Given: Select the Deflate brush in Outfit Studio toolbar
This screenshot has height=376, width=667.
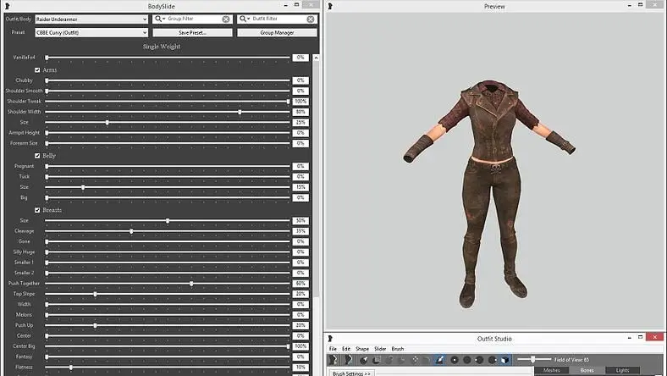Looking at the screenshot, I should click(x=402, y=360).
